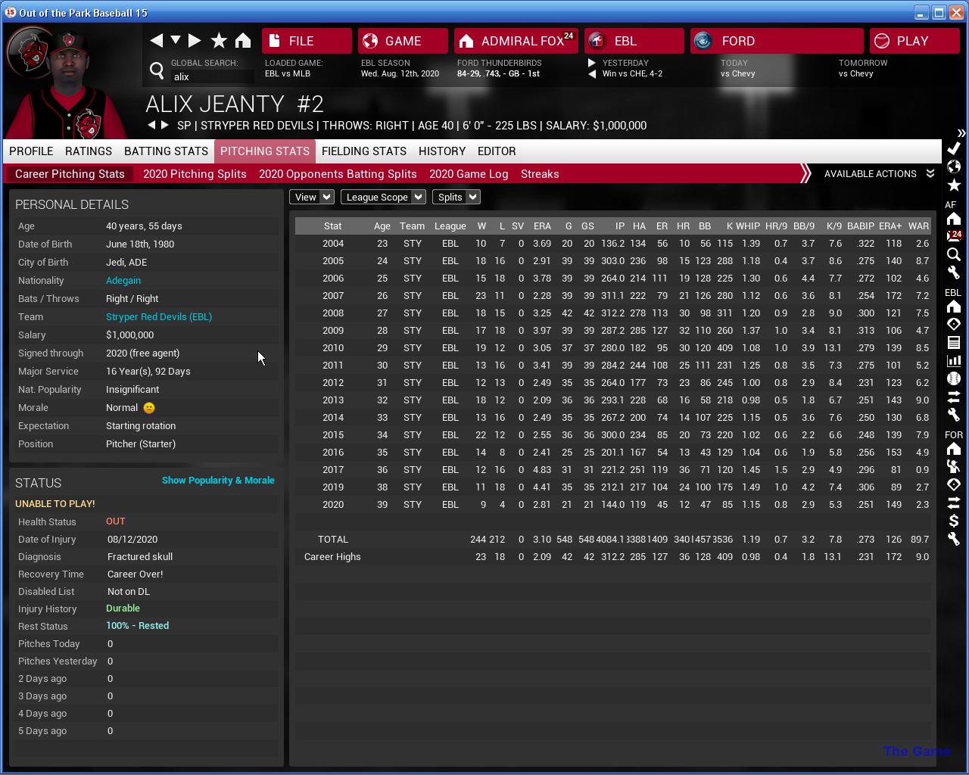Switch to the EDITOR tab
Screen dimensions: 969x775
tap(497, 151)
